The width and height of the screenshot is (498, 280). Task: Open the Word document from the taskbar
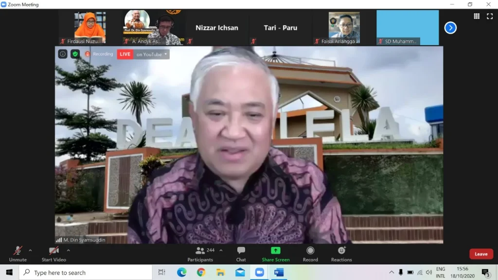point(278,273)
